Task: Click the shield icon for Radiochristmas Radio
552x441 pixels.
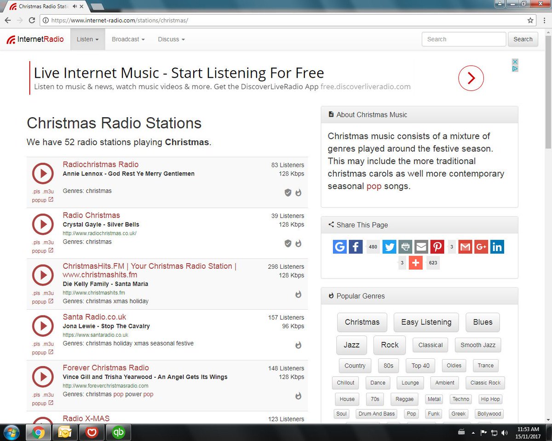Action: pyautogui.click(x=288, y=192)
